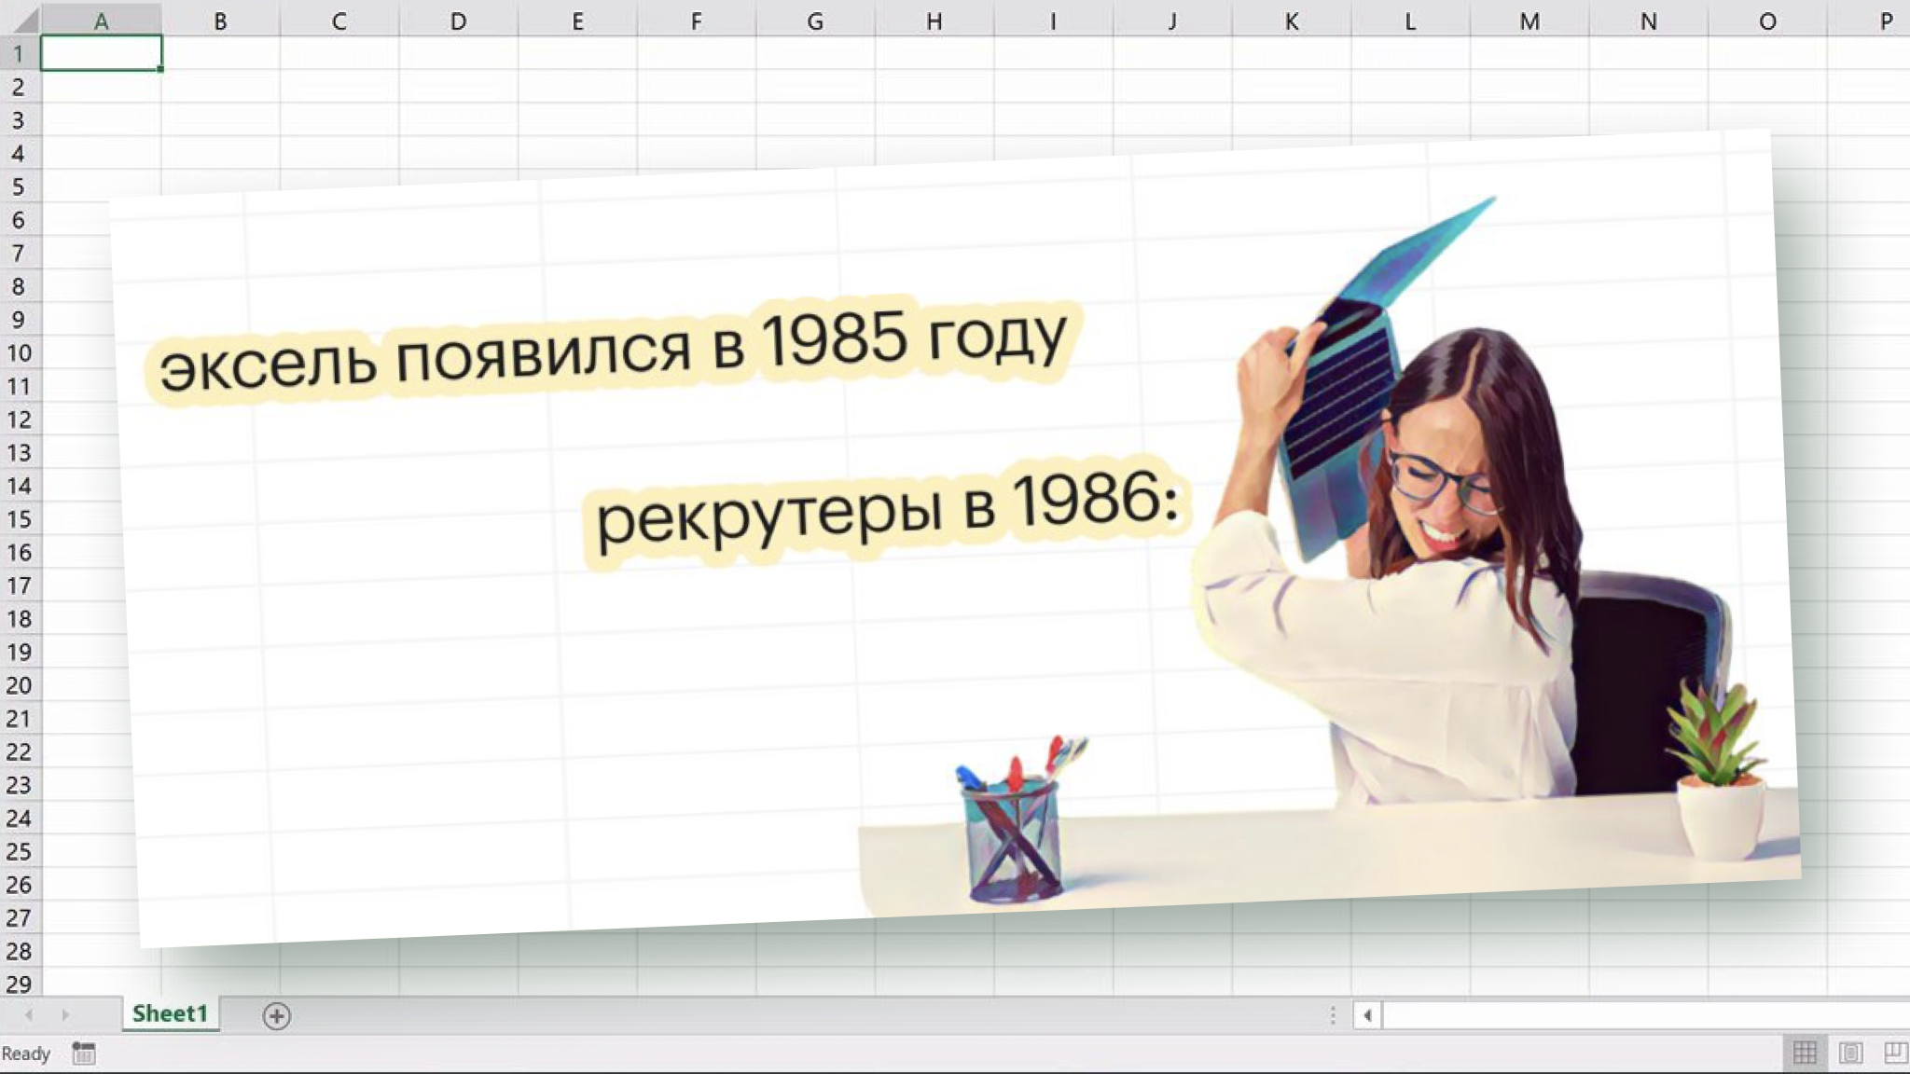
Task: Switch to Page Layout view icon
Action: tap(1850, 1053)
